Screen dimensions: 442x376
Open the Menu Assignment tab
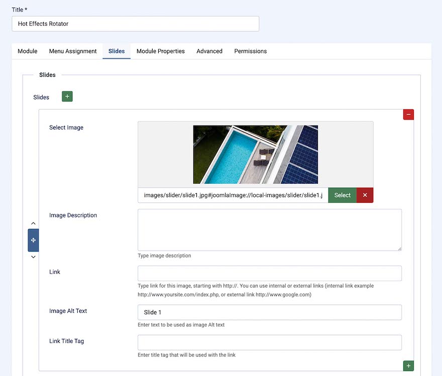[x=73, y=51]
